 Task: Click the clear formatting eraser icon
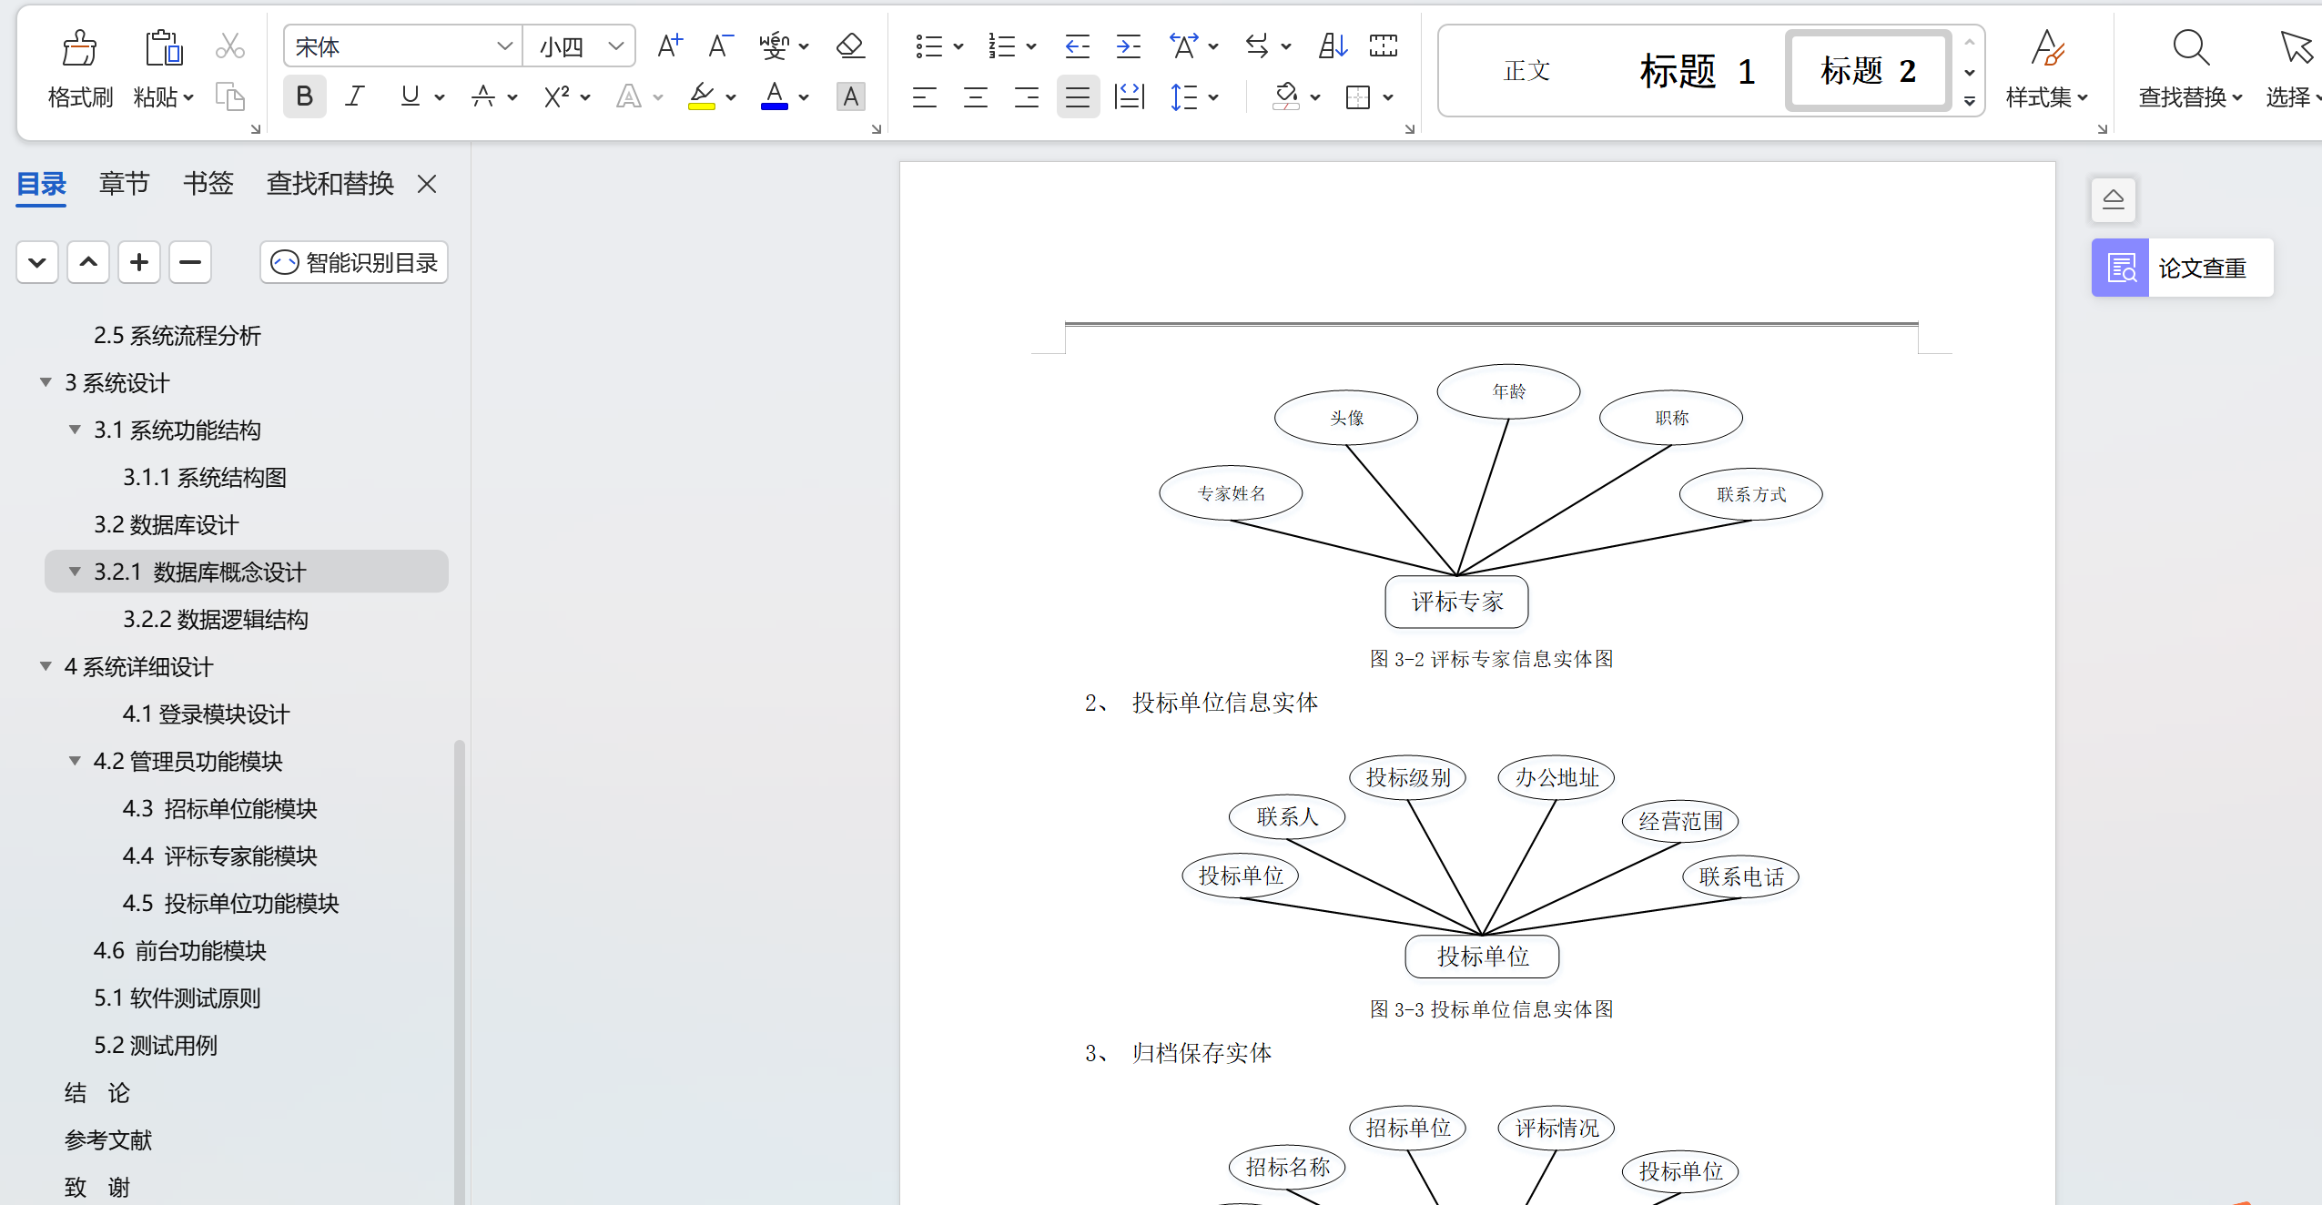tap(850, 46)
